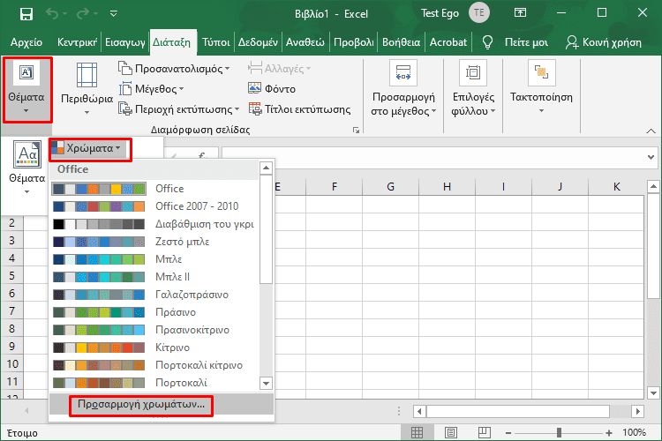Viewport: 662px width, 441px height.
Task: Open Επιλογές φύλλου sheet options
Action: (x=473, y=89)
